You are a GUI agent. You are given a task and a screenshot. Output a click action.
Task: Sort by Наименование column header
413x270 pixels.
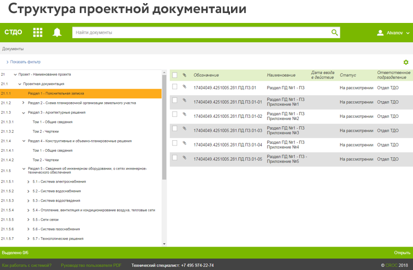[281, 75]
